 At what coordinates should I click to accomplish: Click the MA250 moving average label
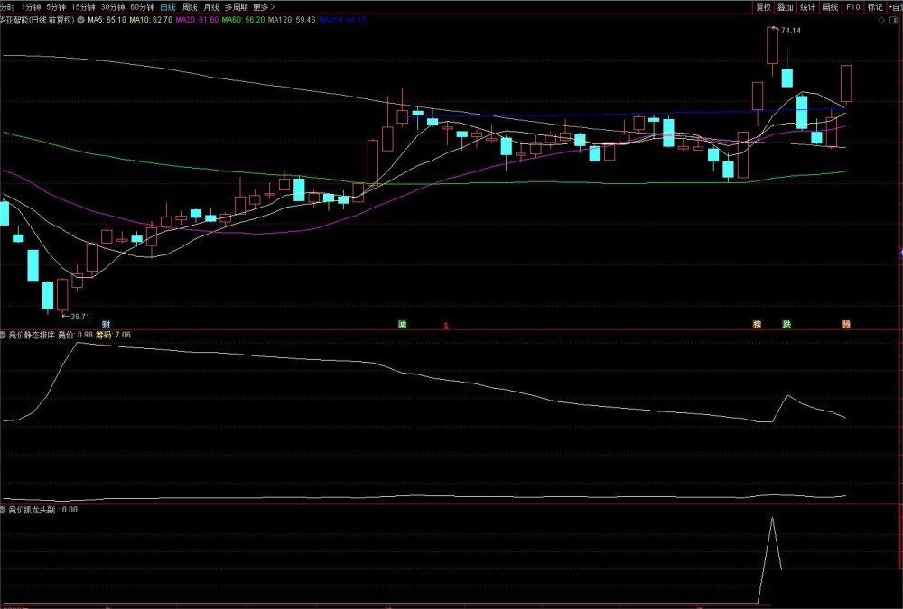pos(342,20)
